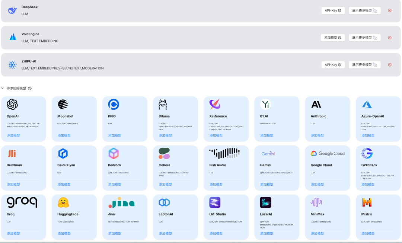402x243 pixels.
Task: Click the OpenAI logo icon
Action: [12, 105]
